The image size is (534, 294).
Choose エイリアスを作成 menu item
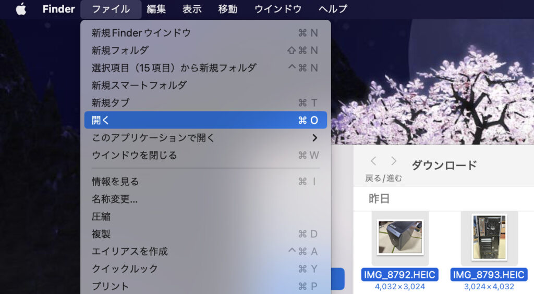[x=205, y=251]
